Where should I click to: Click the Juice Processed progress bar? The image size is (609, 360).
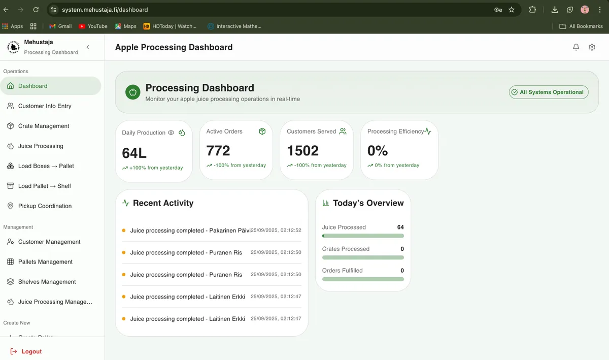(363, 236)
